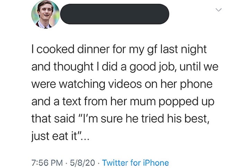Screen dimensions: 252x168
Task: Open the tweet author's profile picture
Action: point(45,14)
